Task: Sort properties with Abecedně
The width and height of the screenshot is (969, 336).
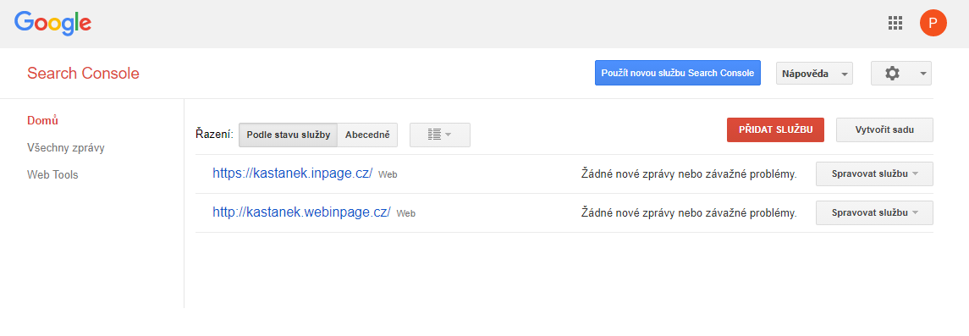Action: coord(367,135)
